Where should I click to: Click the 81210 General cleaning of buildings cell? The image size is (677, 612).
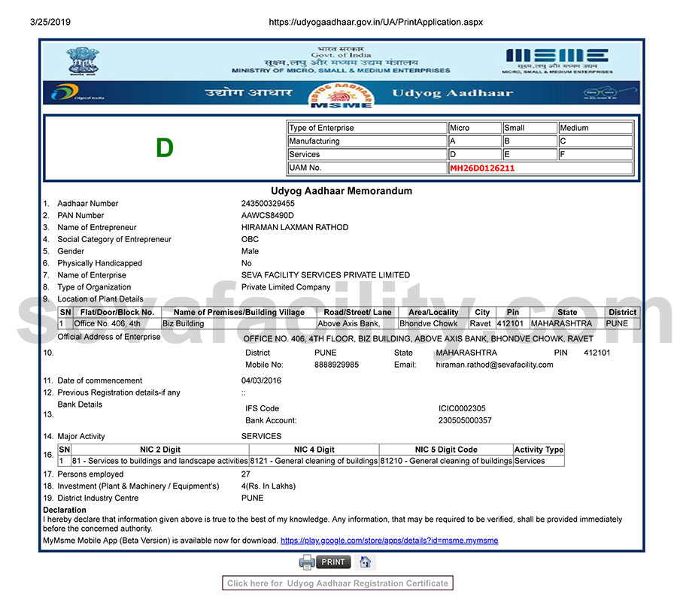coord(446,461)
